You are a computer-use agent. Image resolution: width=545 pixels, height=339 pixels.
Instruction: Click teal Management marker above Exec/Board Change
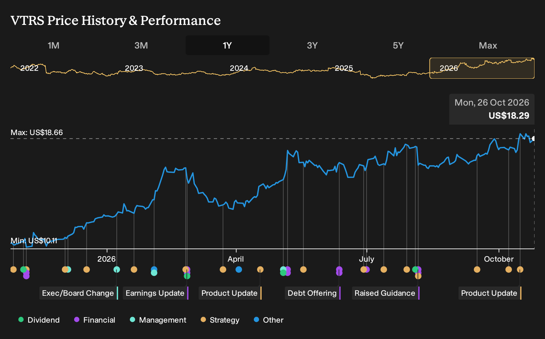click(117, 269)
